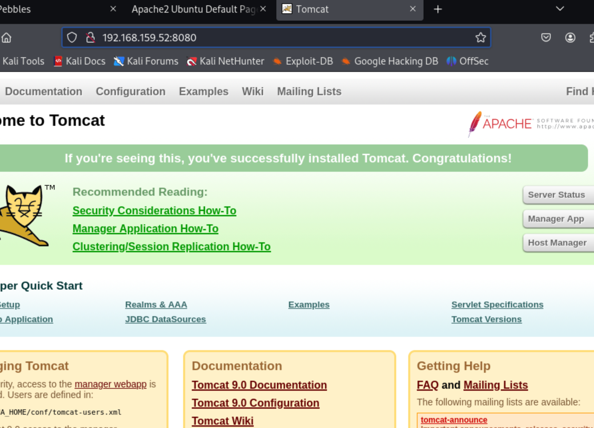
Task: Click the Server Status button
Action: pyautogui.click(x=558, y=195)
